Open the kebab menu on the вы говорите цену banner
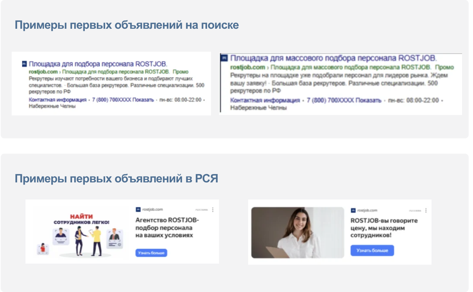This screenshot has height=292, width=473. point(426,210)
